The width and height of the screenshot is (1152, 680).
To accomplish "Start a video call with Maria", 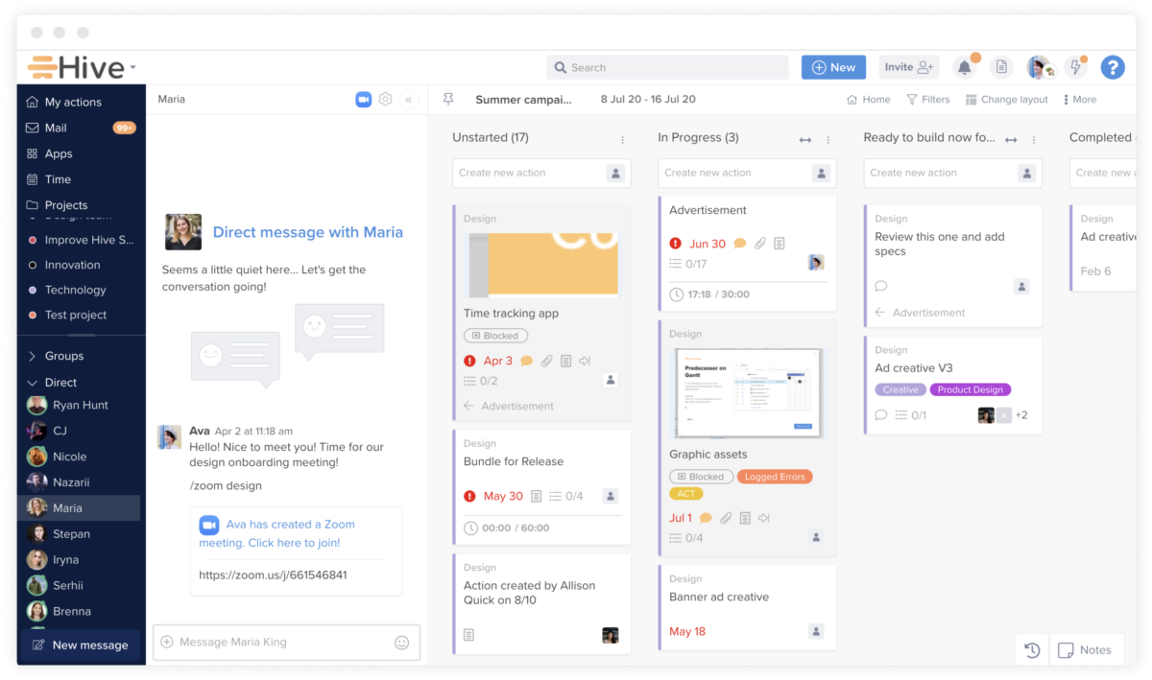I will [x=362, y=99].
